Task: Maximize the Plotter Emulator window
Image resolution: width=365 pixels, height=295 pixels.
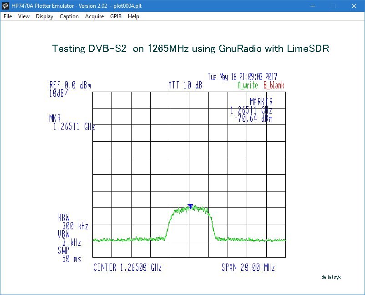Action: coord(333,6)
